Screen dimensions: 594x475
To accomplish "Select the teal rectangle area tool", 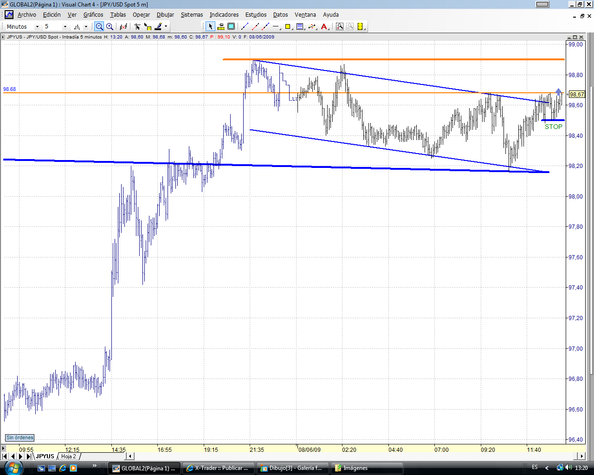I will click(231, 26).
